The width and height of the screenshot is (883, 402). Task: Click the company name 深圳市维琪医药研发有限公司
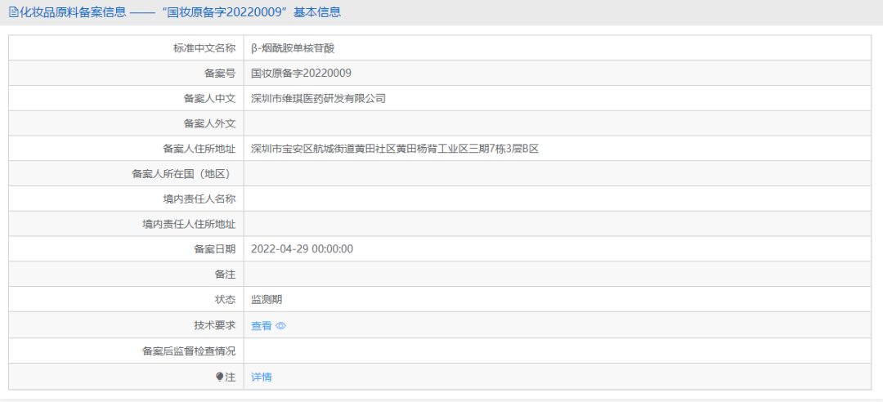[x=318, y=99]
